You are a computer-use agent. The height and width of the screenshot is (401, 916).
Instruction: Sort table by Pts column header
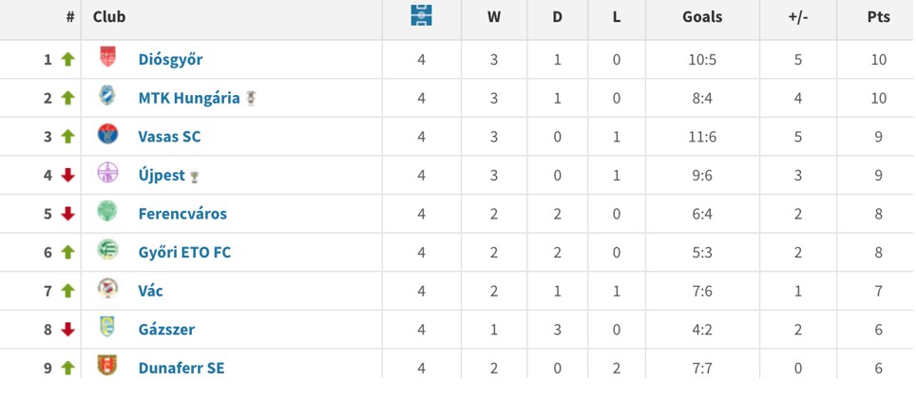[x=878, y=17]
